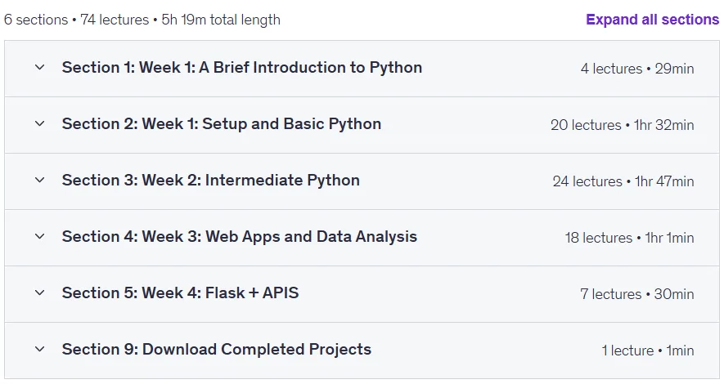Viewport: 724px width, 384px height.
Task: Click the 6 sections • 74 lectures summary text
Action: [77, 20]
